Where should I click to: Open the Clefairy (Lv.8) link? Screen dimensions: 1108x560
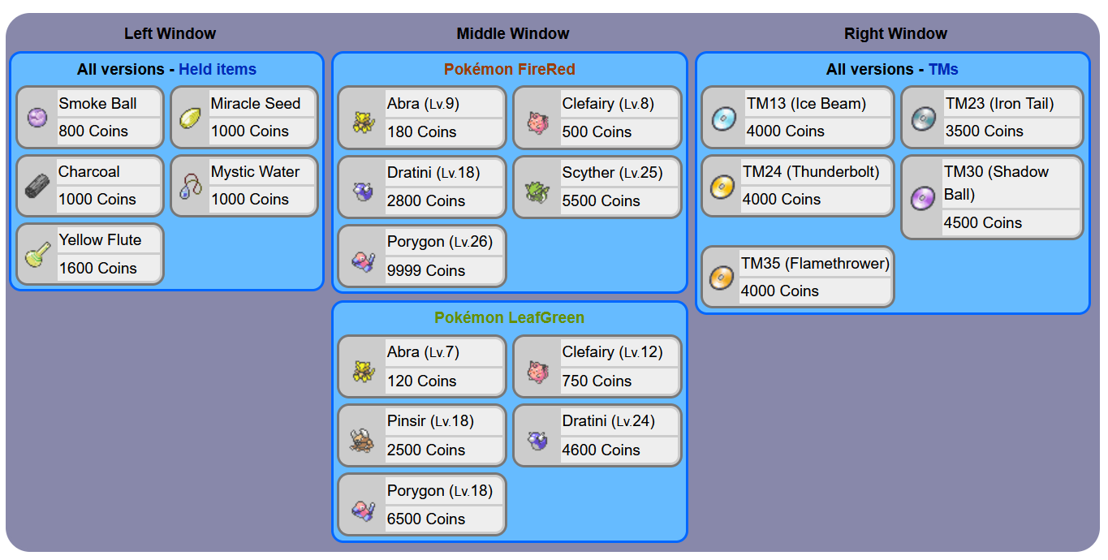click(x=608, y=103)
